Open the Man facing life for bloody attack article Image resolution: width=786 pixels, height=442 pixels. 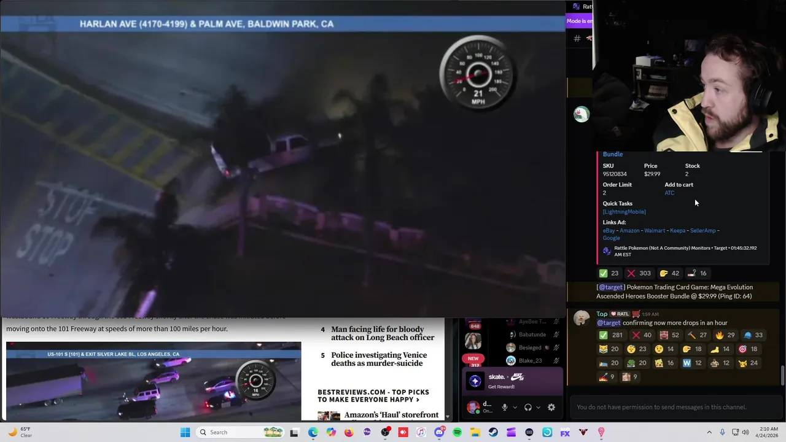tap(382, 333)
